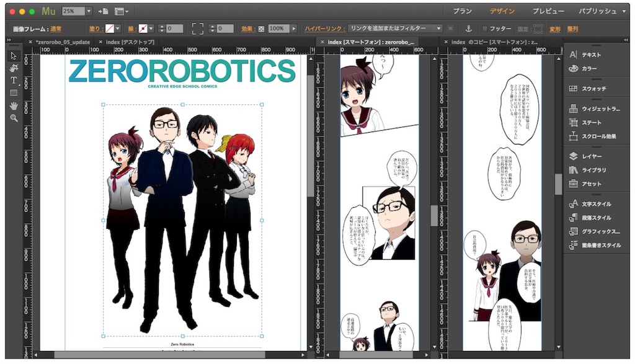The height and width of the screenshot is (364, 635).
Task: Select the Hand tool
Action: pos(14,106)
